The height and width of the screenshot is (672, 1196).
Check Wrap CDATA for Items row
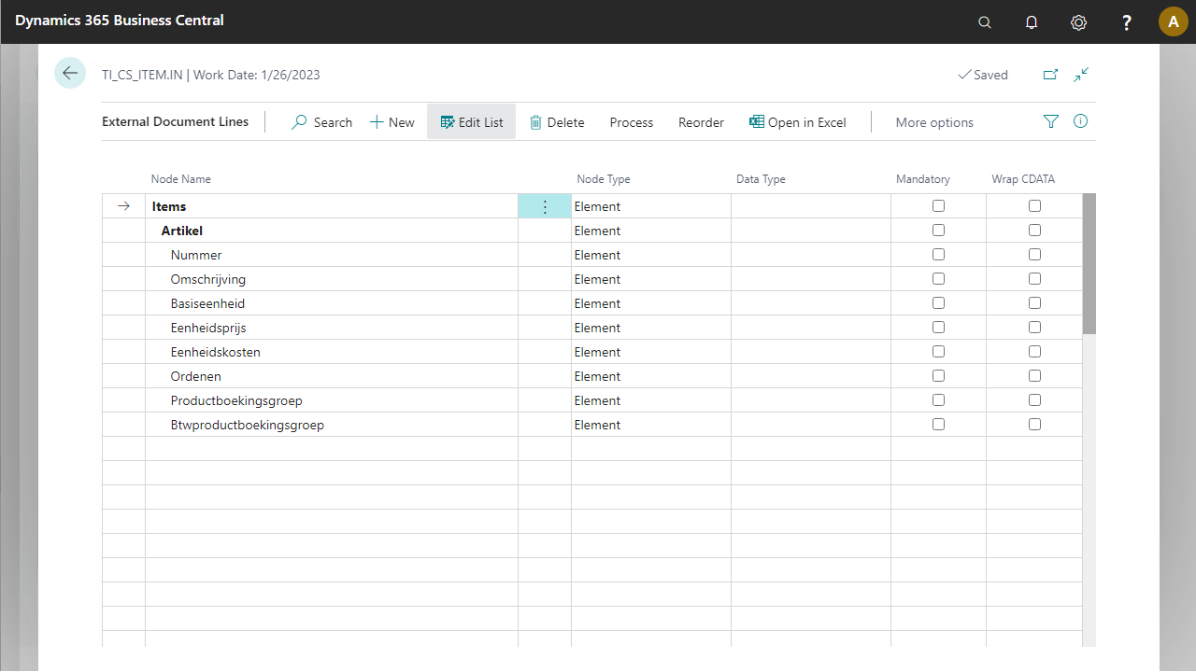[x=1034, y=206]
